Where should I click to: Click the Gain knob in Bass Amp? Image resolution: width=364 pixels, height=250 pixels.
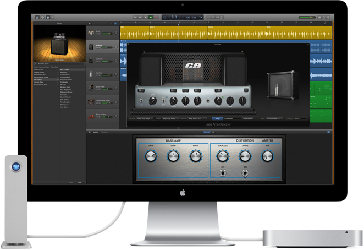(151, 156)
